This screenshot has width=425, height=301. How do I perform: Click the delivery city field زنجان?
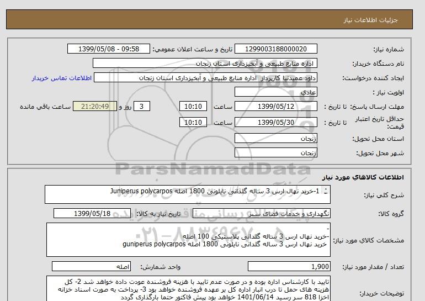coord(275,152)
